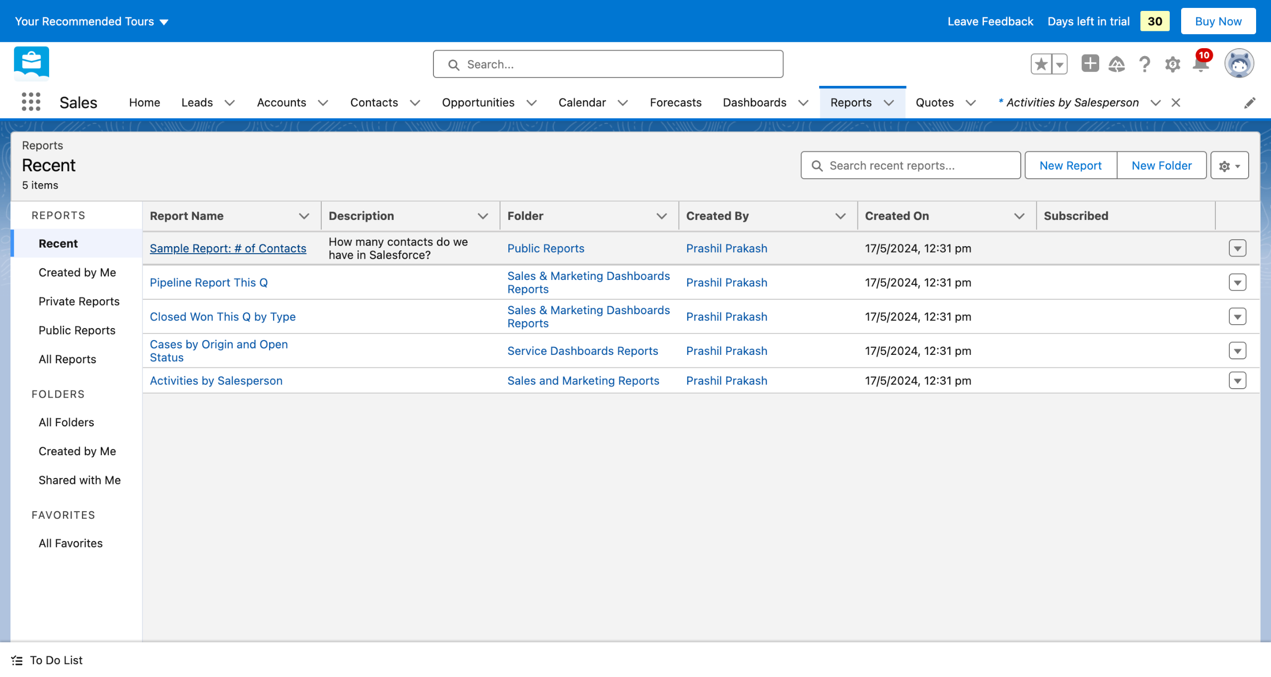1271x677 pixels.
Task: Open the App Launcher grid icon
Action: click(31, 102)
